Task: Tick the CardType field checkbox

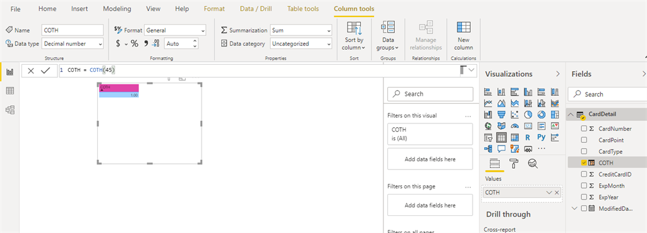Action: pyautogui.click(x=584, y=151)
